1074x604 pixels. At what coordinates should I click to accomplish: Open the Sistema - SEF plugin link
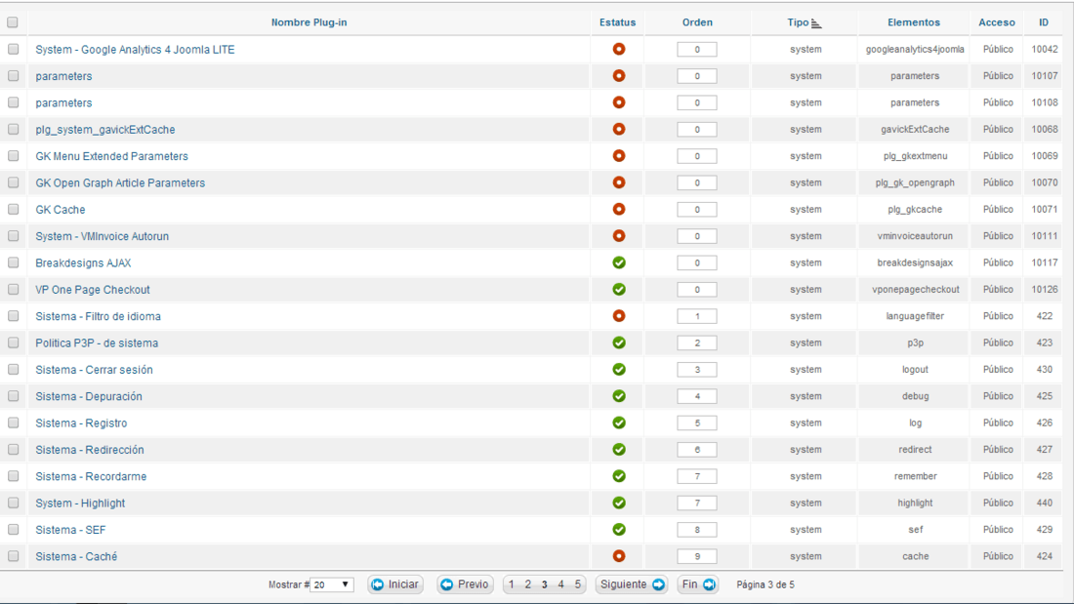[70, 530]
